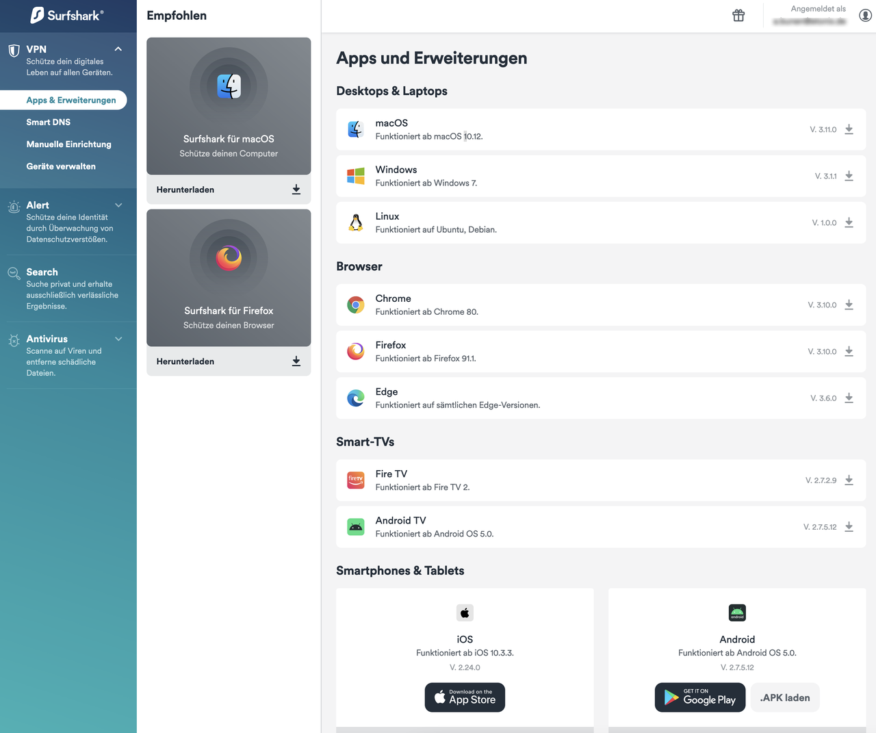The height and width of the screenshot is (733, 876).
Task: Click version text V. 1.0.0 for Linux
Action: click(x=824, y=222)
